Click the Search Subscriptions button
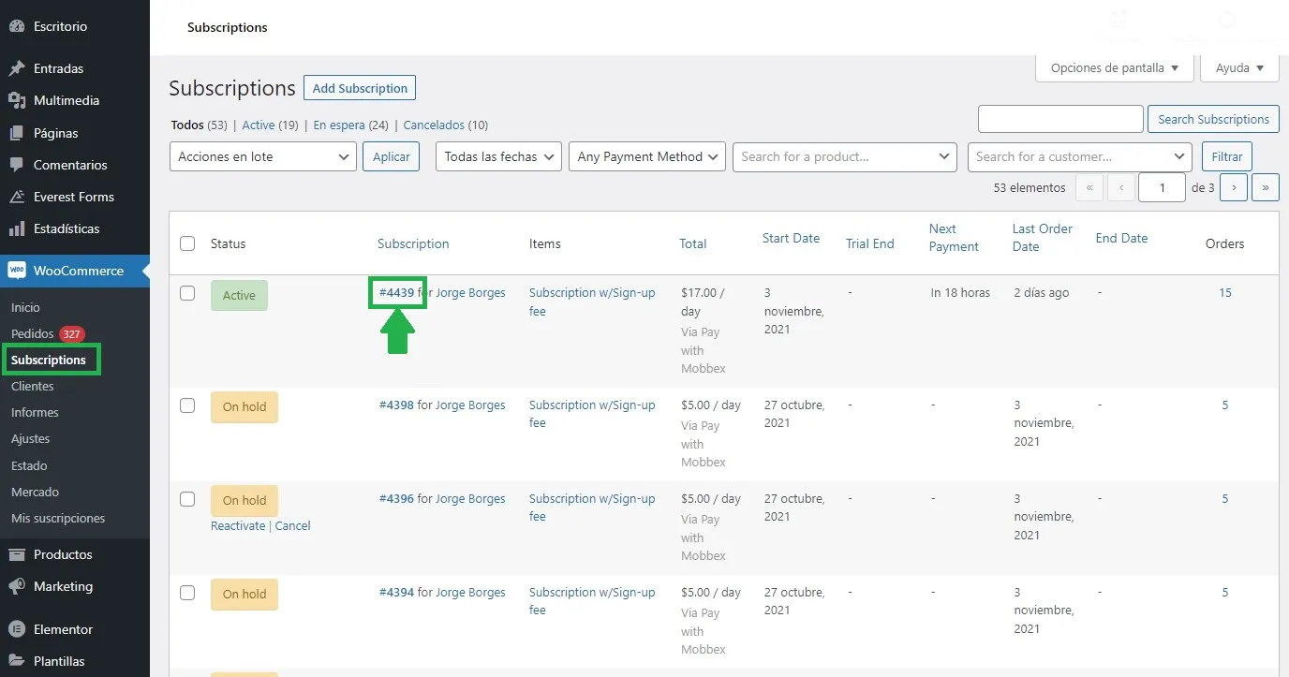The image size is (1289, 677). click(1213, 119)
